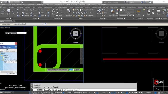
Task: Toggle layer on/off lightbulb icon
Action: tap(73, 10)
